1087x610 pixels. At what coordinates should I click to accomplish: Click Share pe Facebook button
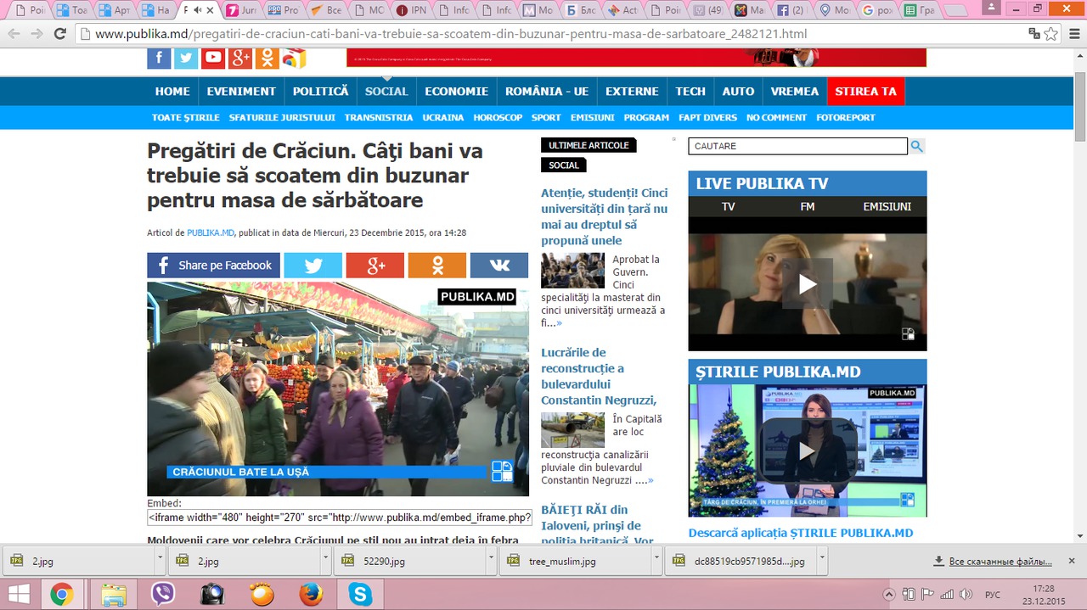[x=213, y=266]
